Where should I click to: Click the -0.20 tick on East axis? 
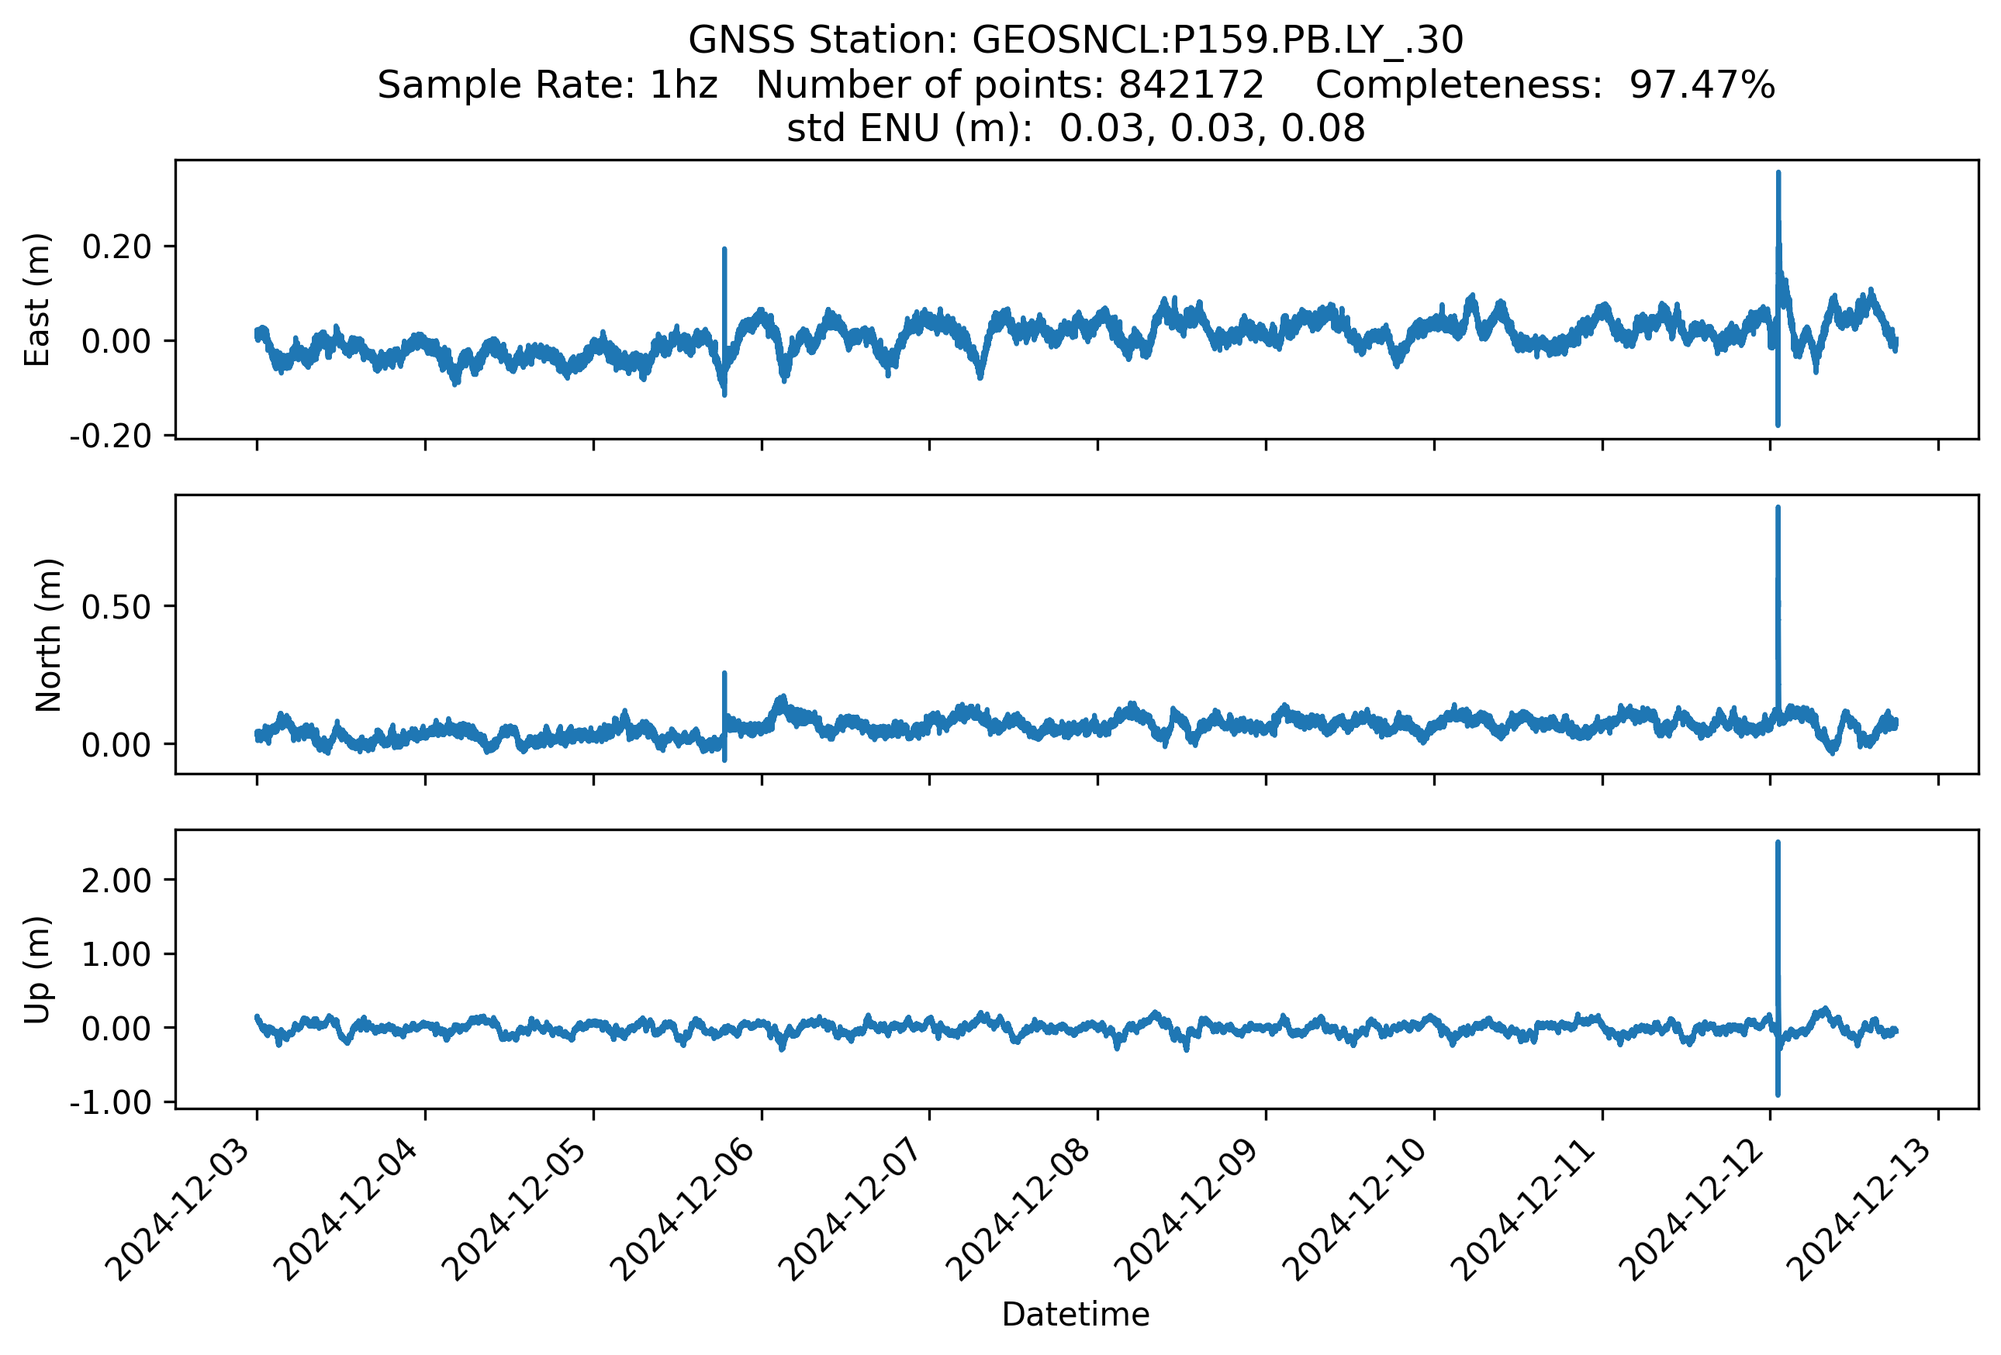click(x=111, y=437)
